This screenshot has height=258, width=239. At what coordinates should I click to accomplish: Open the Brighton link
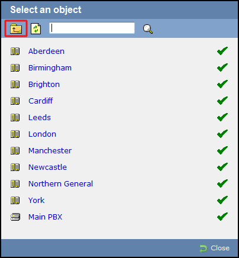[44, 85]
